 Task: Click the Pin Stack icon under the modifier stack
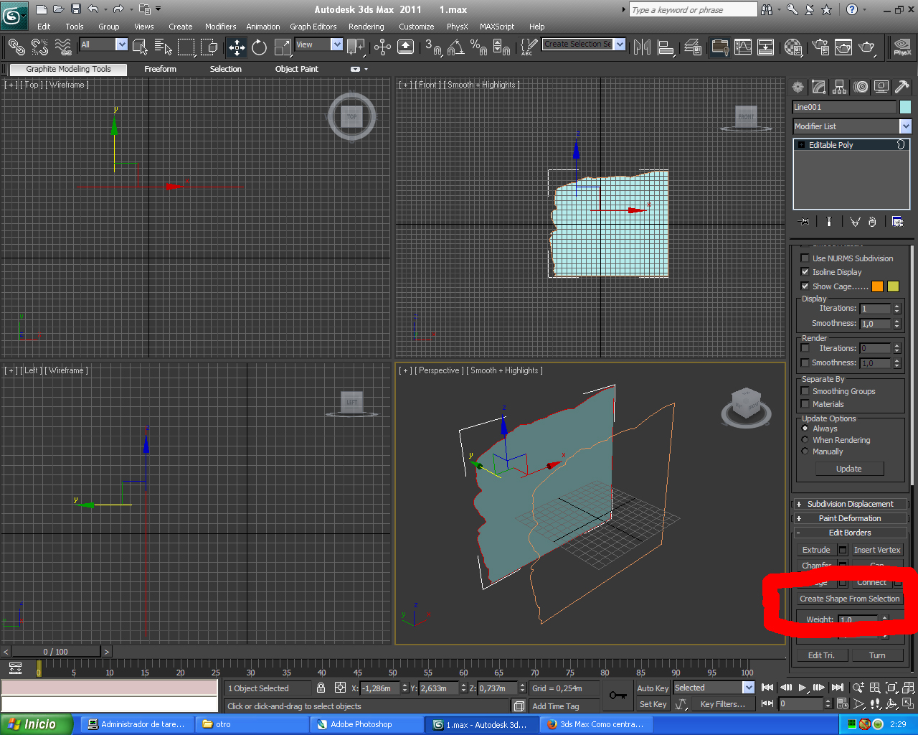pos(804,222)
